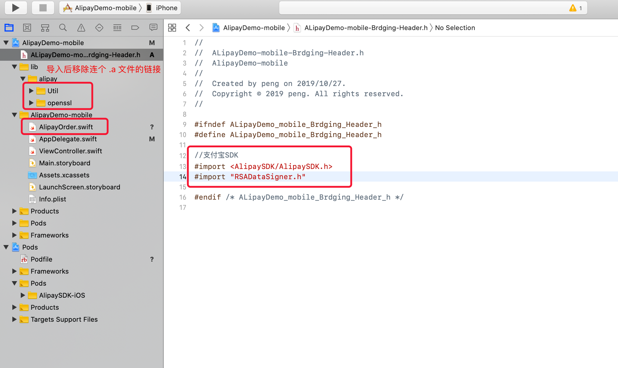Click the Stop button in toolbar
The image size is (618, 368).
point(43,8)
